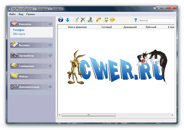Click the yellow phone call icon
The width and height of the screenshot is (184, 130).
(x=99, y=20)
